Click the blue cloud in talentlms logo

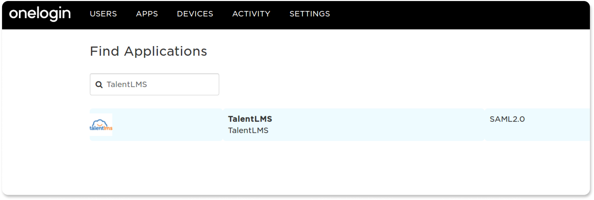click(100, 122)
